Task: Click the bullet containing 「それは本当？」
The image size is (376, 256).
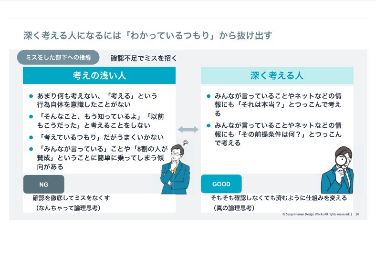Action: click(274, 105)
